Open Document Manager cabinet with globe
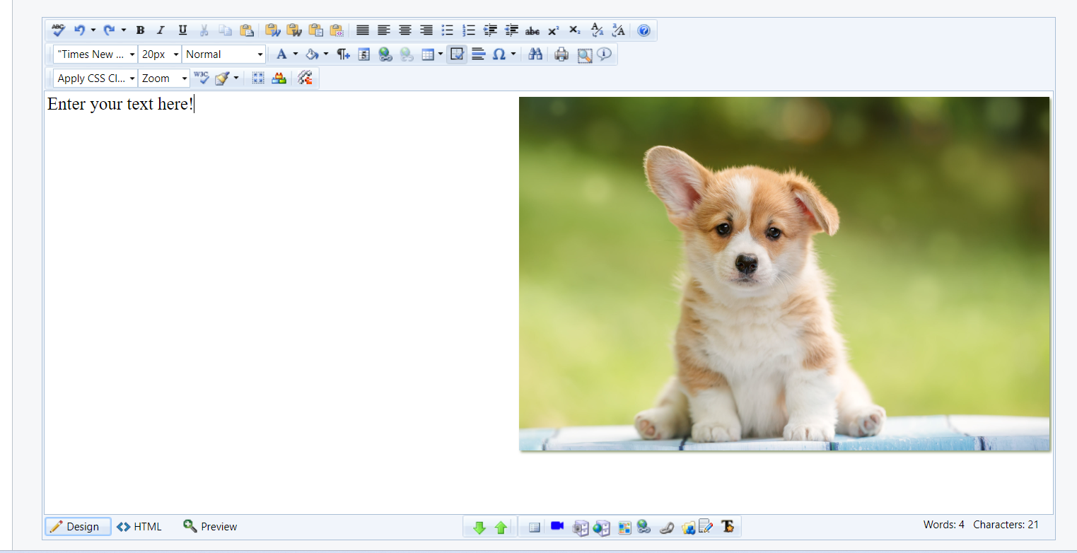This screenshot has width=1077, height=553. [x=602, y=528]
